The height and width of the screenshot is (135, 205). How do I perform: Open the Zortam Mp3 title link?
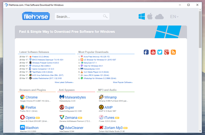[x=113, y=128]
